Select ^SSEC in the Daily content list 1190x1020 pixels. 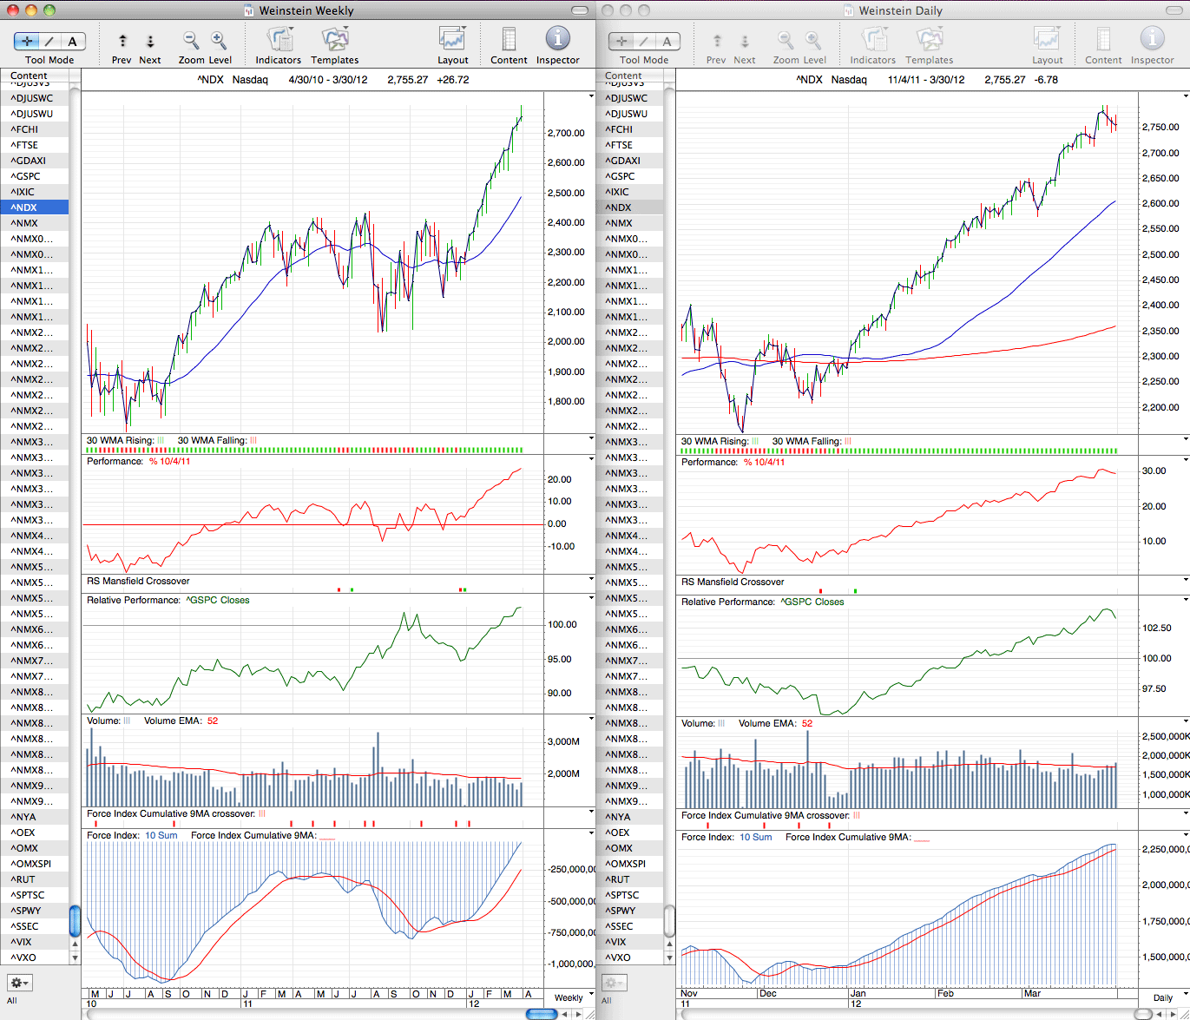coord(629,926)
